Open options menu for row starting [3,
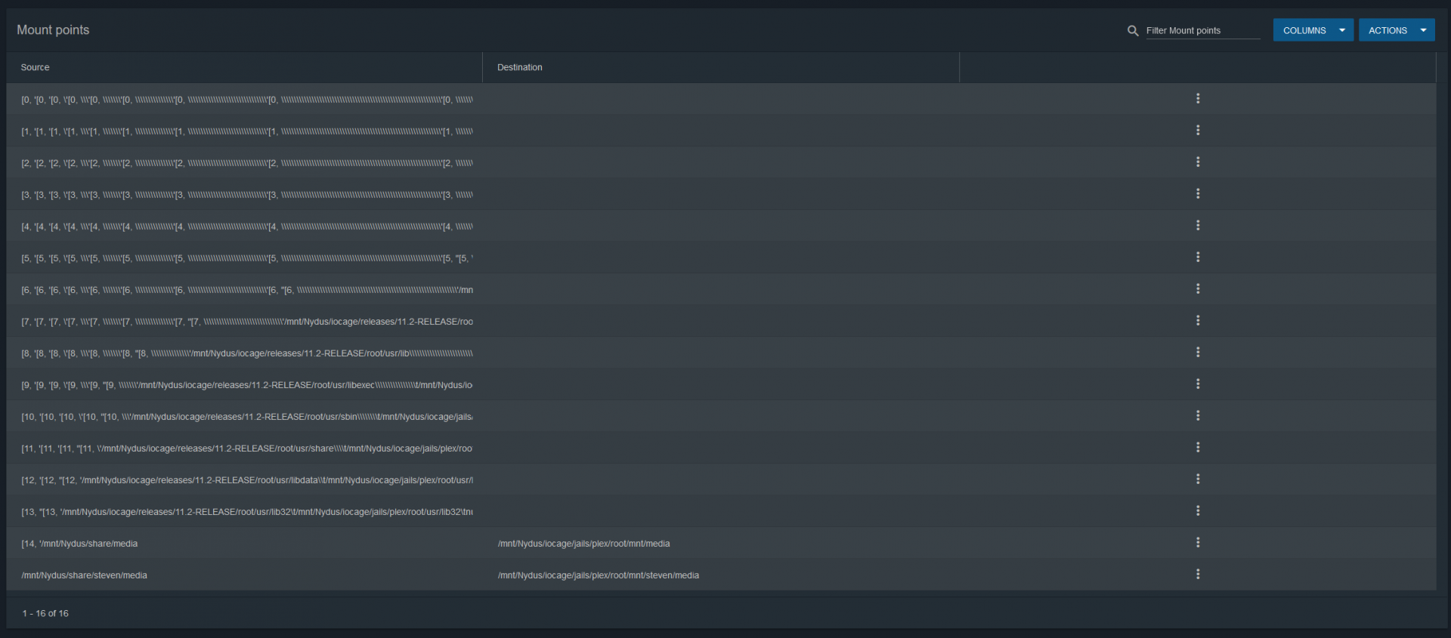 point(1198,194)
